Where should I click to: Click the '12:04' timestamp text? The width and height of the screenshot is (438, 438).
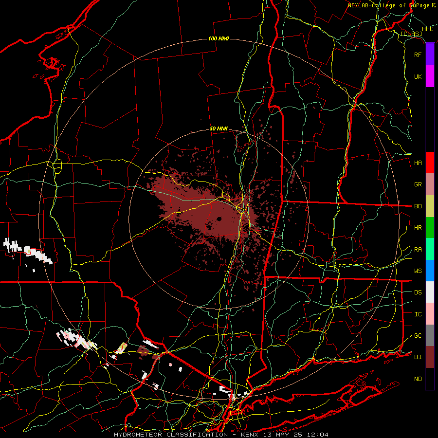coord(318,435)
